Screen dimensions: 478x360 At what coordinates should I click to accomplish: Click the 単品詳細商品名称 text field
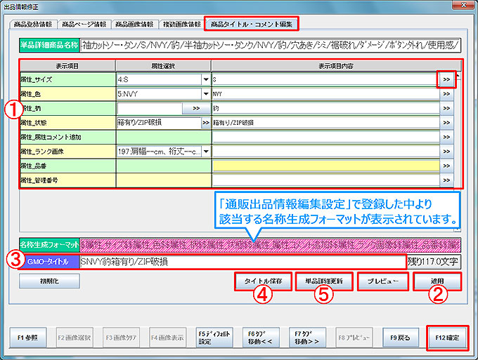(x=270, y=46)
